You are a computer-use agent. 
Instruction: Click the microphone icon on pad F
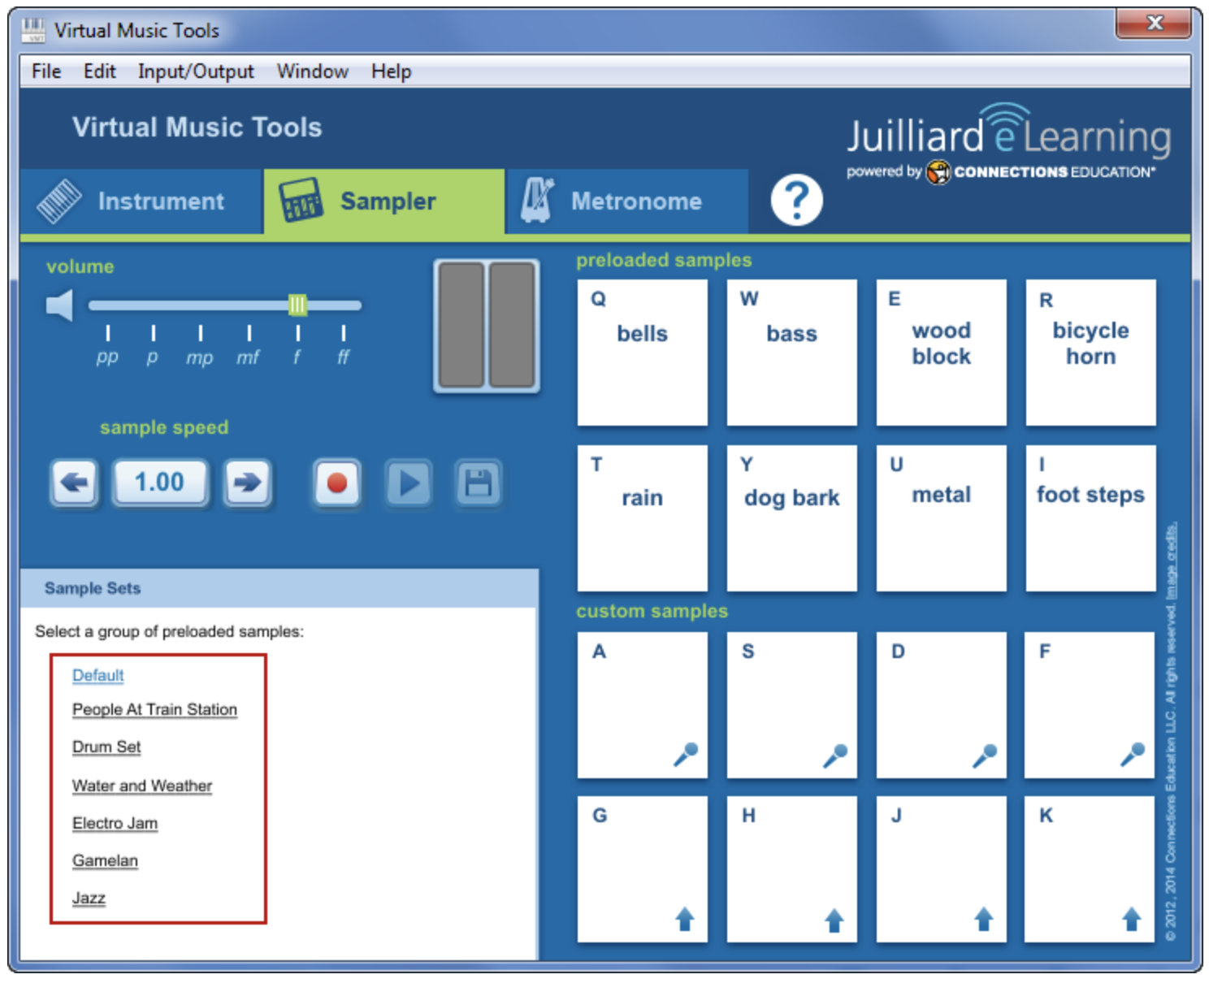(1132, 755)
